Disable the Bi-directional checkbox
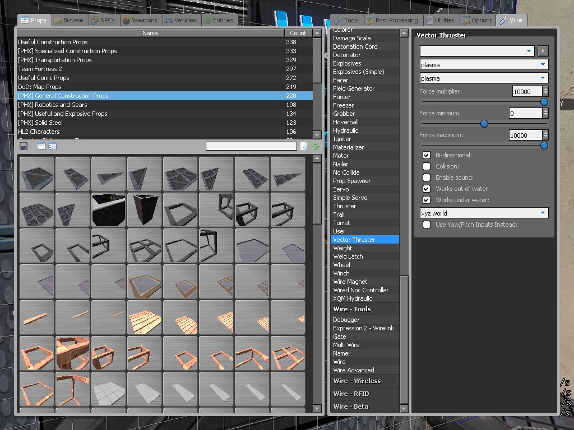 point(427,155)
